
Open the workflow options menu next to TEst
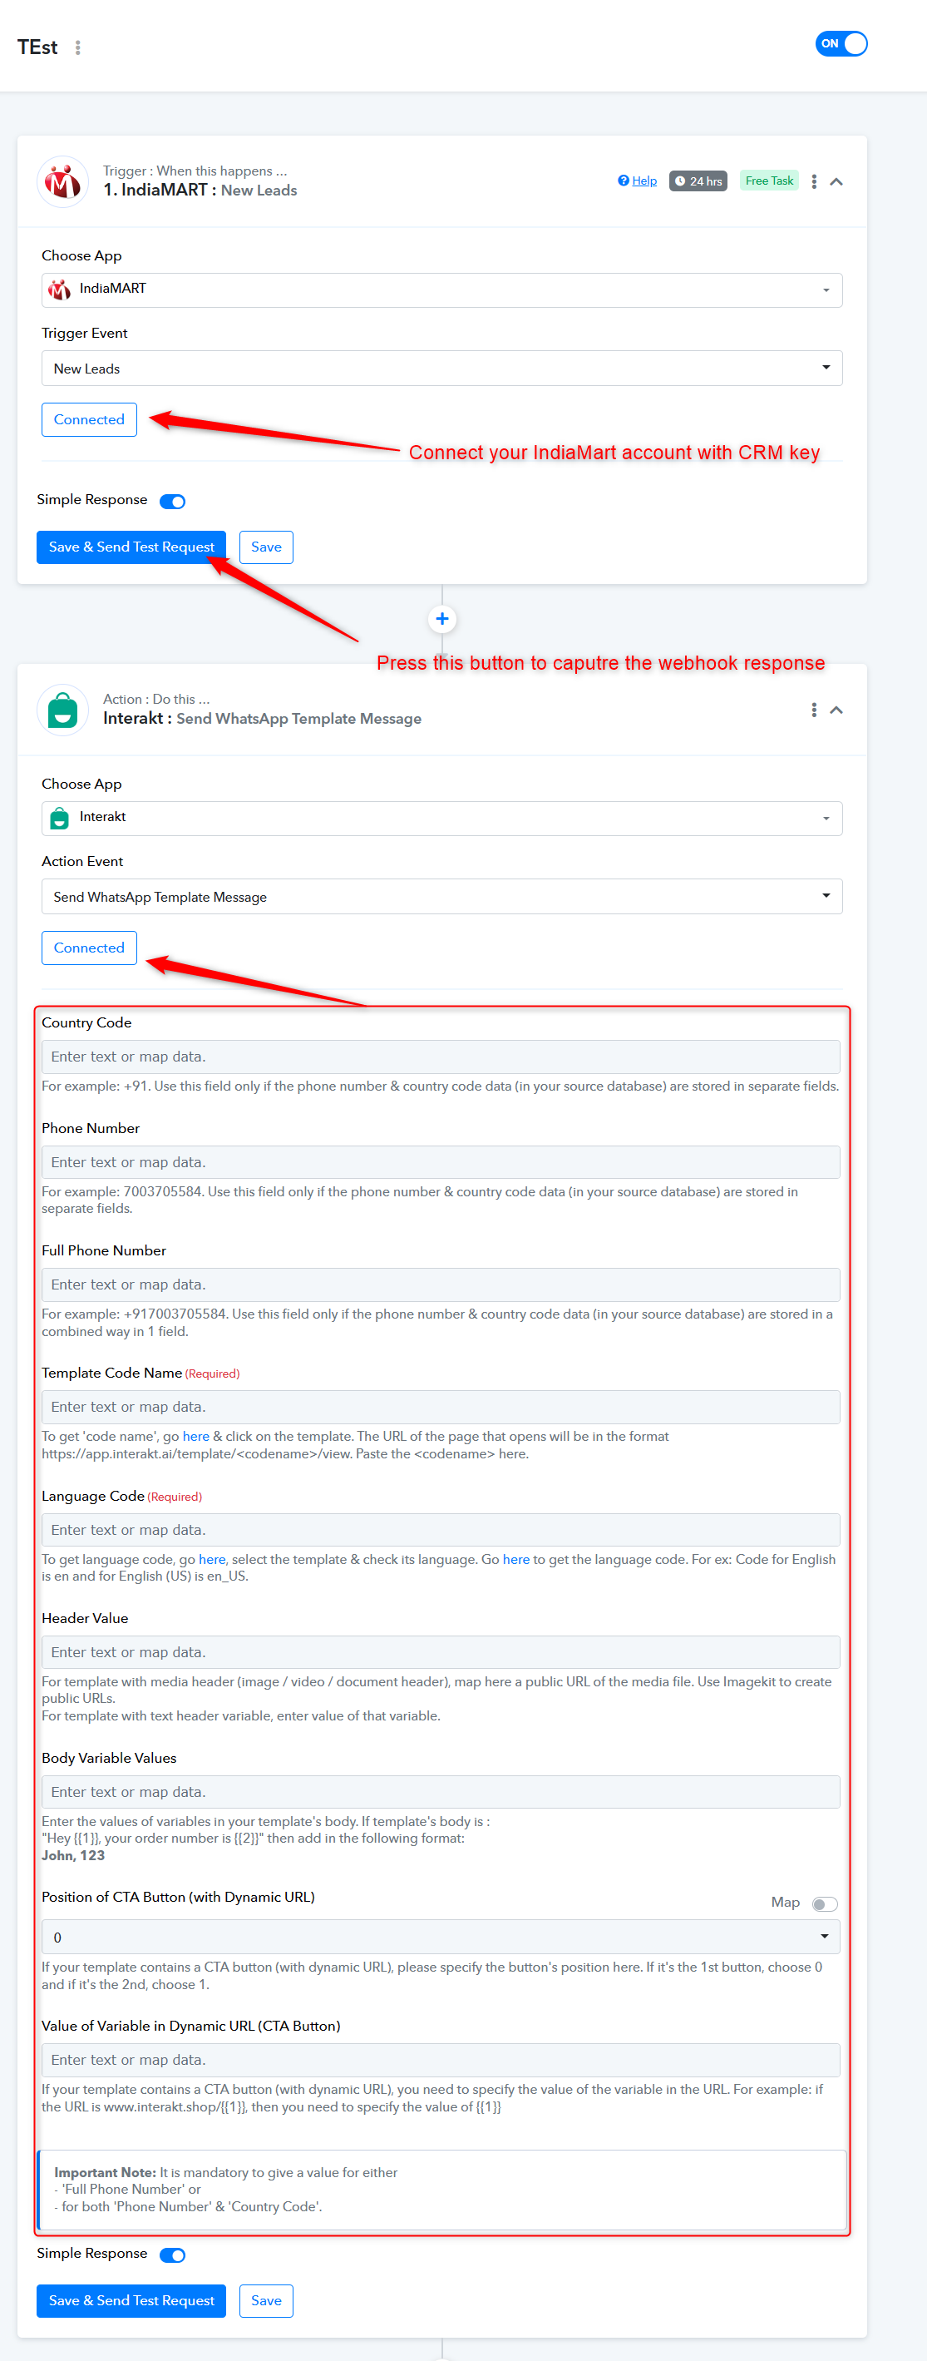click(x=78, y=47)
